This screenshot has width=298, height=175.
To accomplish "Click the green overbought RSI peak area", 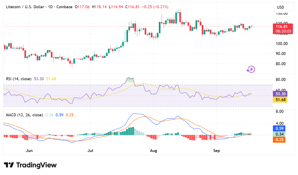I will tap(130, 80).
